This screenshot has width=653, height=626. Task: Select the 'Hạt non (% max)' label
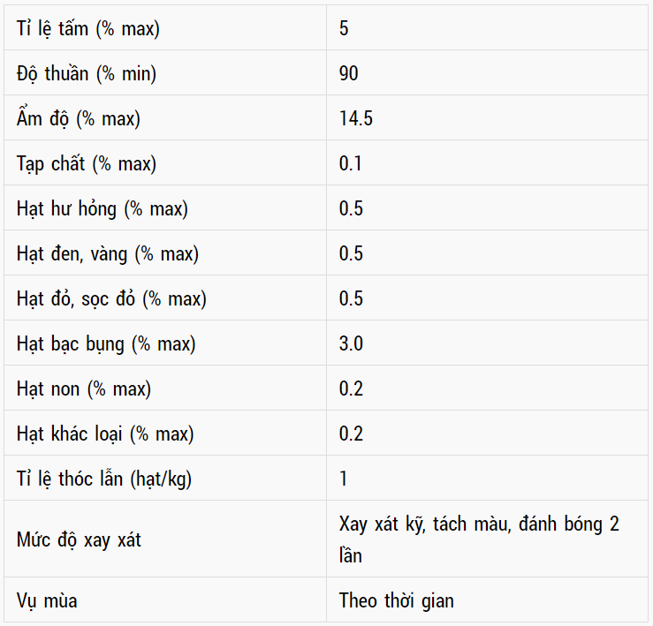click(84, 388)
